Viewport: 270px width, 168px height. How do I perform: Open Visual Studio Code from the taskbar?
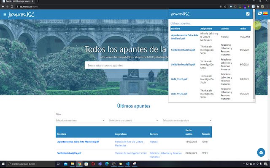tap(127, 164)
